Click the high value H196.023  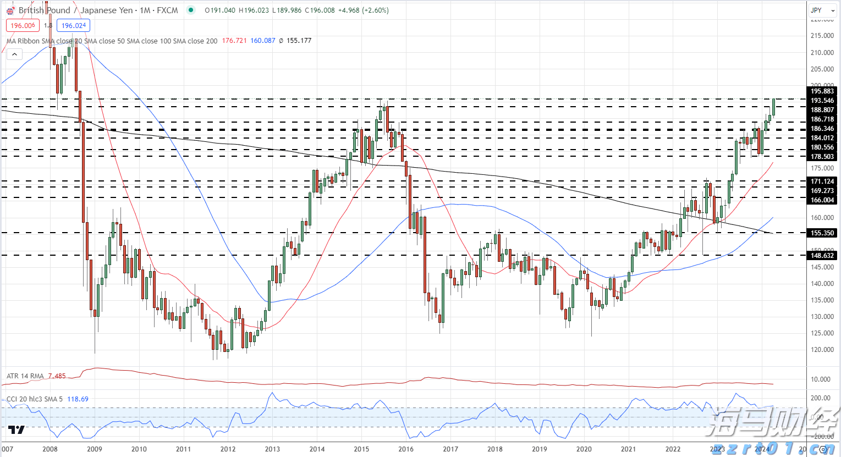254,10
